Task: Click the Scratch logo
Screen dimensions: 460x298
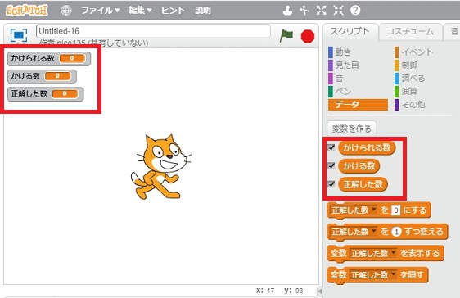Action: tap(27, 11)
